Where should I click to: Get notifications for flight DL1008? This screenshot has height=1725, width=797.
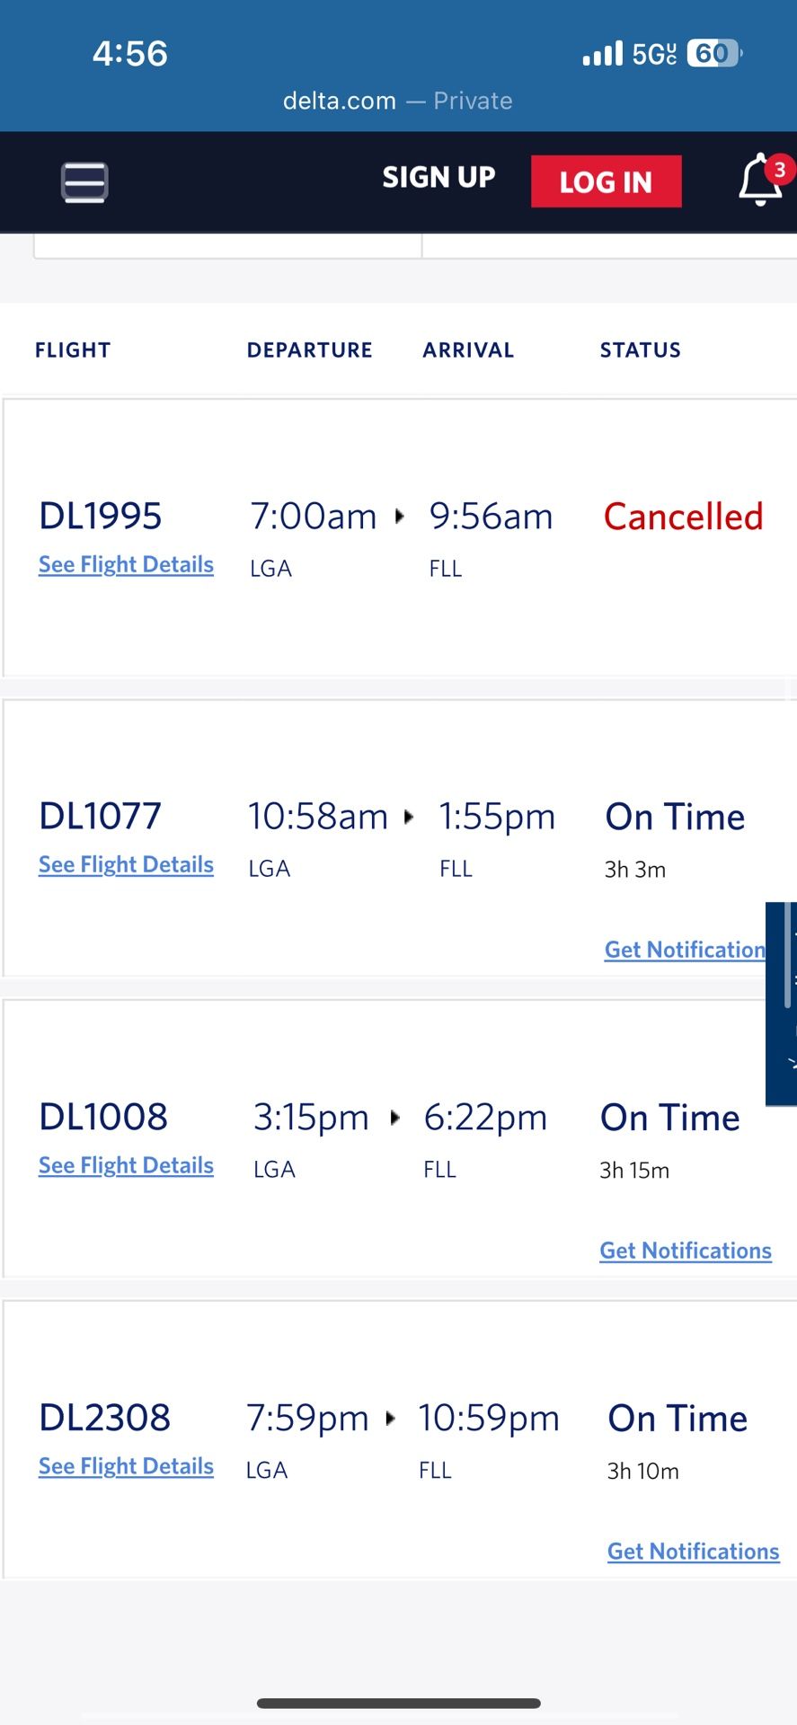(686, 1251)
